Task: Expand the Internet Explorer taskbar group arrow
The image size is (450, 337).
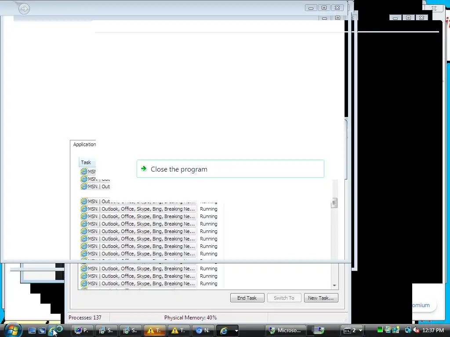Action: 236,331
